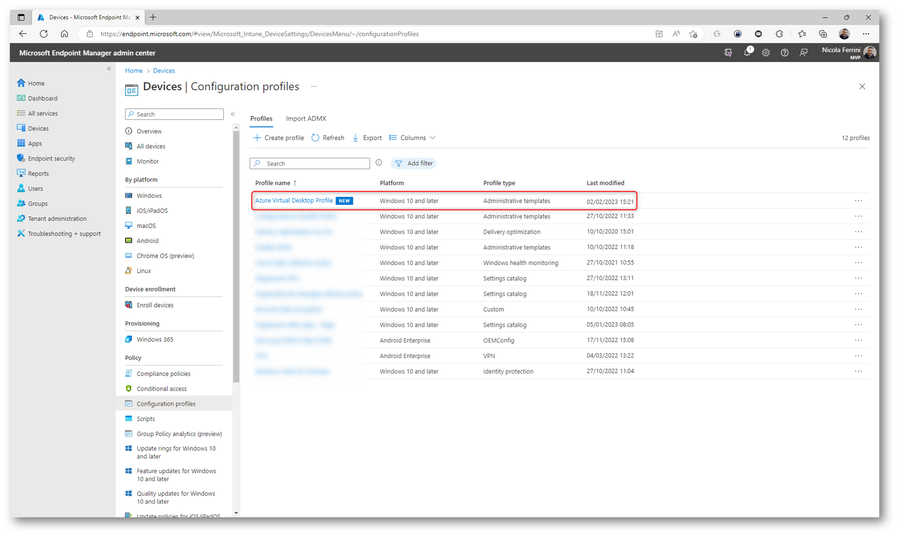Screen dimensions: 899x537
Task: Open Azure Virtual Desktop Profile link
Action: point(294,200)
